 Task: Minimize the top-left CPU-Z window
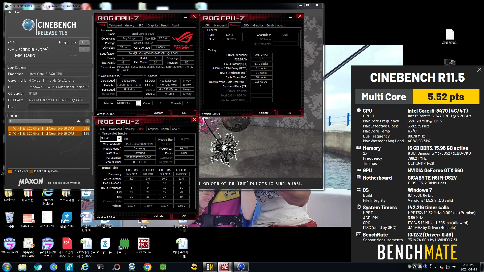coord(185,17)
